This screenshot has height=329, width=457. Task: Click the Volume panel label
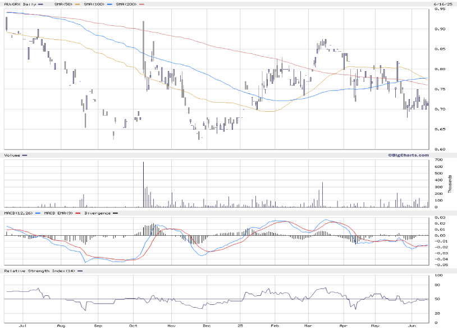(x=12, y=155)
